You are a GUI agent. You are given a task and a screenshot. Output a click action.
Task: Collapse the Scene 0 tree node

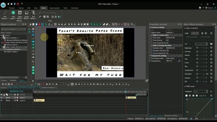pyautogui.click(x=1, y=36)
